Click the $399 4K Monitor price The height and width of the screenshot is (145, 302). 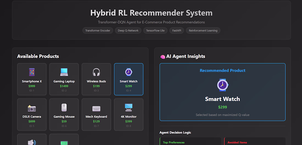(x=129, y=121)
